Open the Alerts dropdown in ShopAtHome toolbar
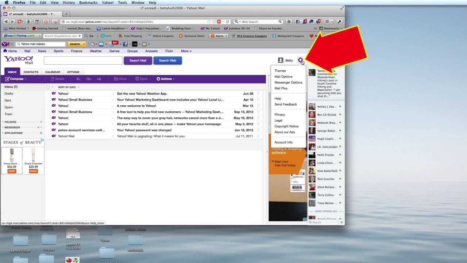 pyautogui.click(x=219, y=36)
